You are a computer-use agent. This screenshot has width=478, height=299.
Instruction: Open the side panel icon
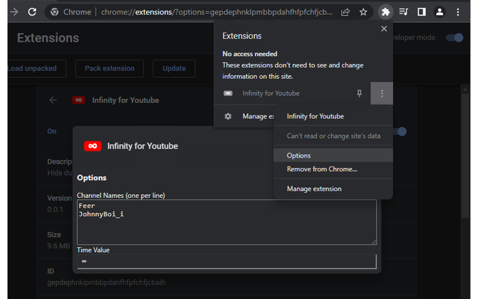pos(422,12)
